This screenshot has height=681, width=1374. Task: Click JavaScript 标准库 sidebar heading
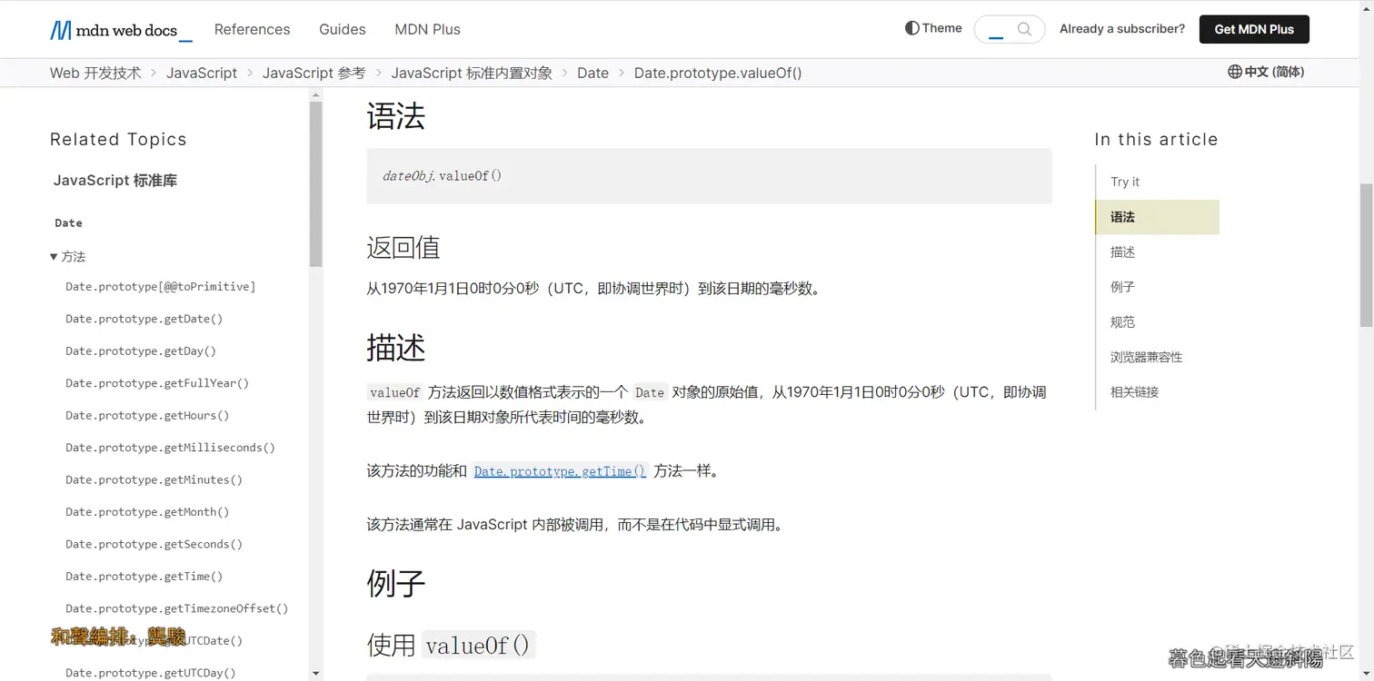tap(115, 181)
